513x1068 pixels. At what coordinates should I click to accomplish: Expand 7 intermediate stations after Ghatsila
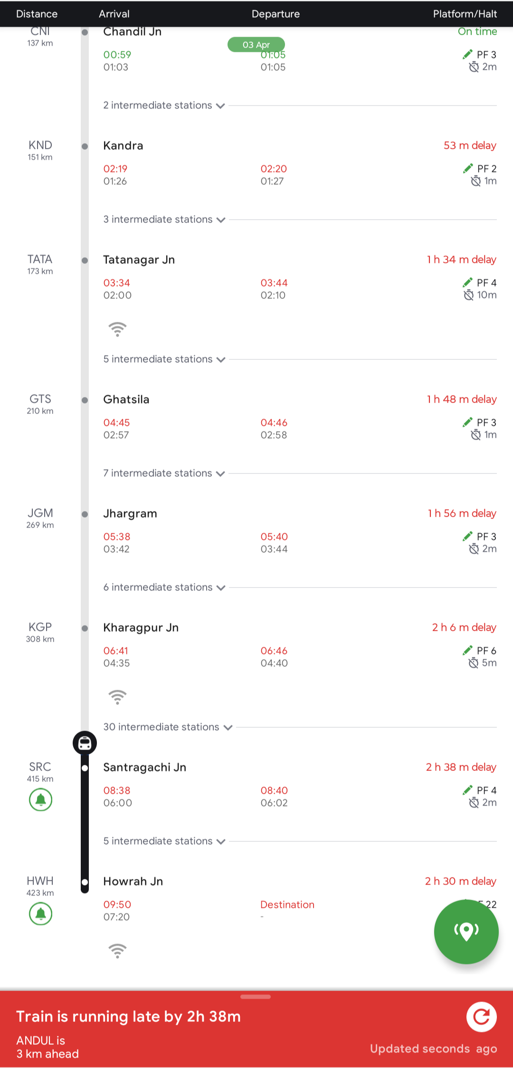tap(164, 473)
